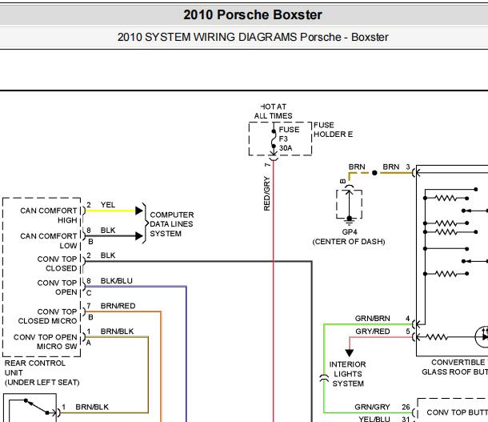Click the arrowhead pointing to Interior Lights System
The height and width of the screenshot is (422, 488).
click(x=349, y=352)
